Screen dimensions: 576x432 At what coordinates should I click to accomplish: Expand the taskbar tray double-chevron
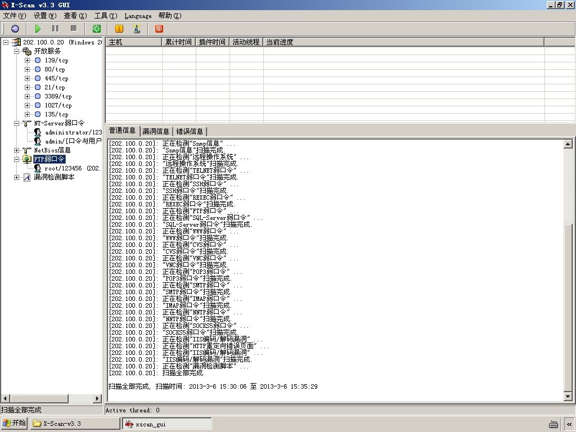(569, 424)
